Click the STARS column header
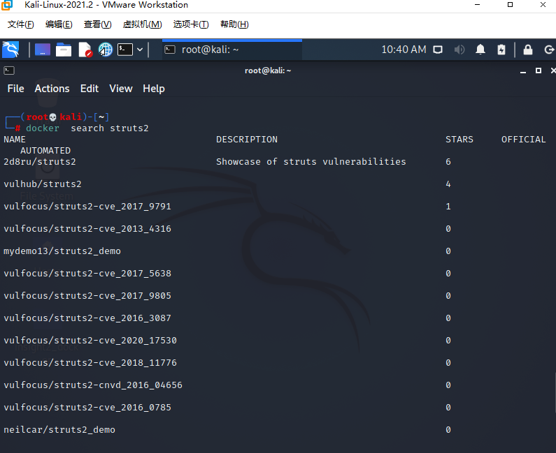 click(x=459, y=140)
